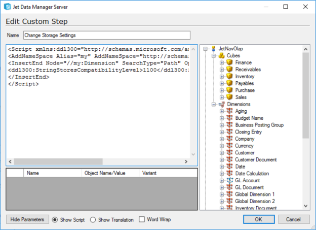Expand the Aging dimension node

coord(222,111)
